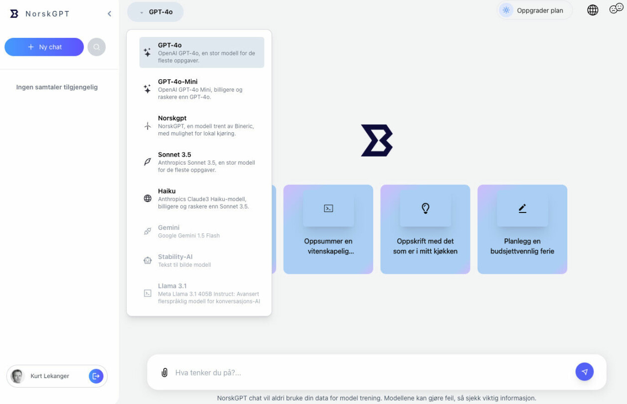The width and height of the screenshot is (627, 404).
Task: Click the sparkle icon beside GPT-4o
Action: (x=148, y=52)
